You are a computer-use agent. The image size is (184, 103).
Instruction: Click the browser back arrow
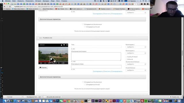point(5,7)
